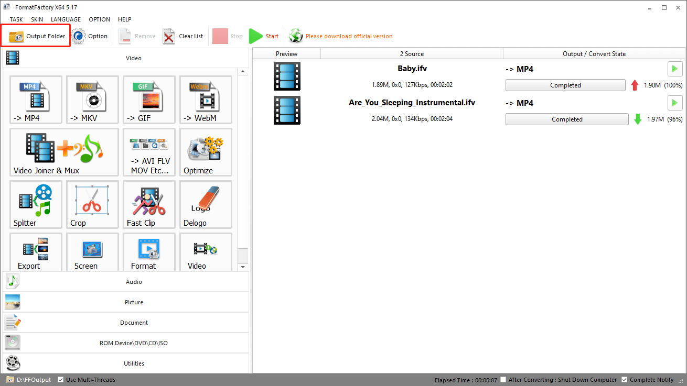Click the 1.90M (100%) output size
Image resolution: width=687 pixels, height=386 pixels.
click(x=663, y=85)
